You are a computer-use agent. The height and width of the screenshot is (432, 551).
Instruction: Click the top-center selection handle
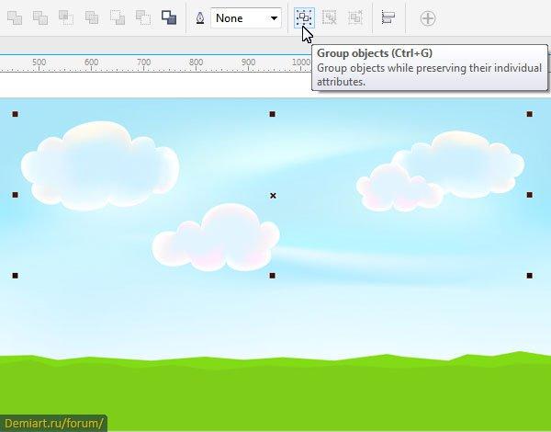click(273, 114)
